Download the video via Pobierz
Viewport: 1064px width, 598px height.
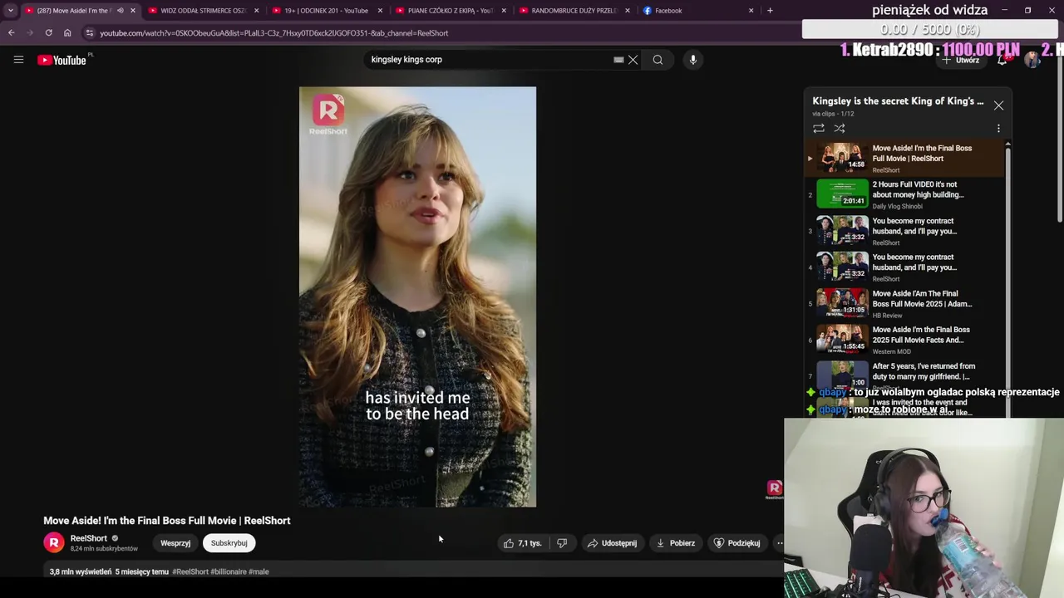675,543
